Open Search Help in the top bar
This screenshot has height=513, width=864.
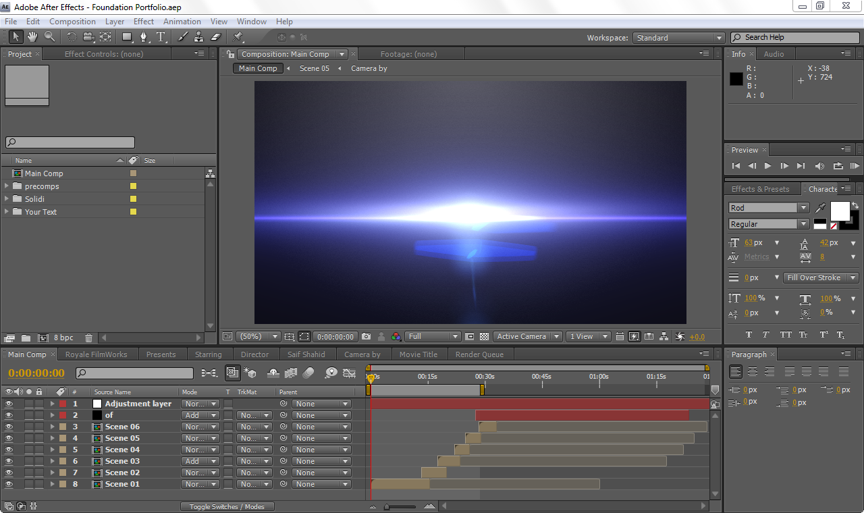[794, 37]
